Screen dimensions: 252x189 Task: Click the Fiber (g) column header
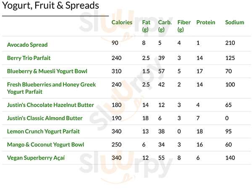184,26
